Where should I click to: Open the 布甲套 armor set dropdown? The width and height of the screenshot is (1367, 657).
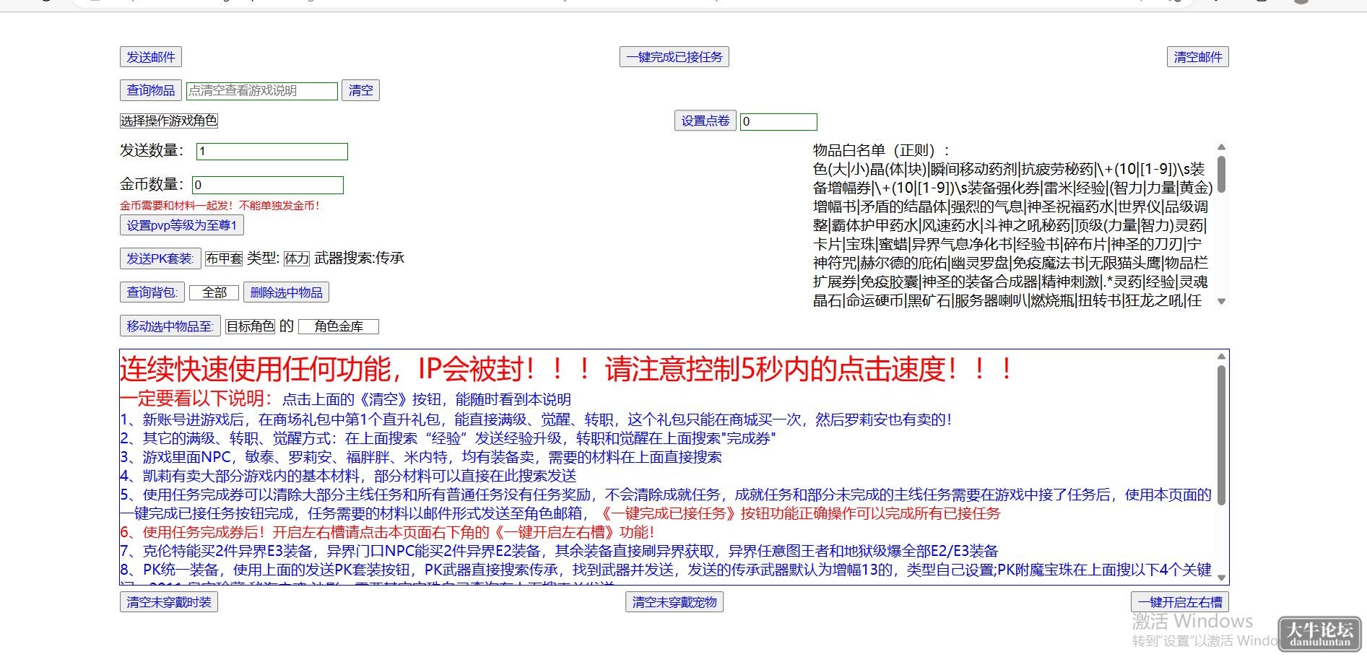(x=224, y=258)
